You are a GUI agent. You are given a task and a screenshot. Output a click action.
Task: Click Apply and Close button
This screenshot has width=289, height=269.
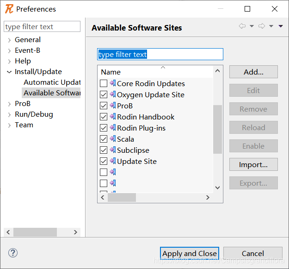tap(190, 253)
